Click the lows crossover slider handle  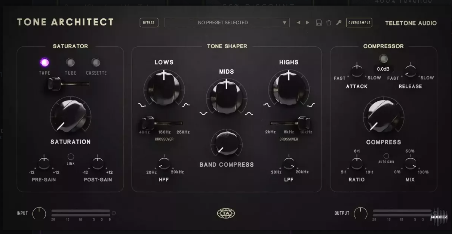148,123
